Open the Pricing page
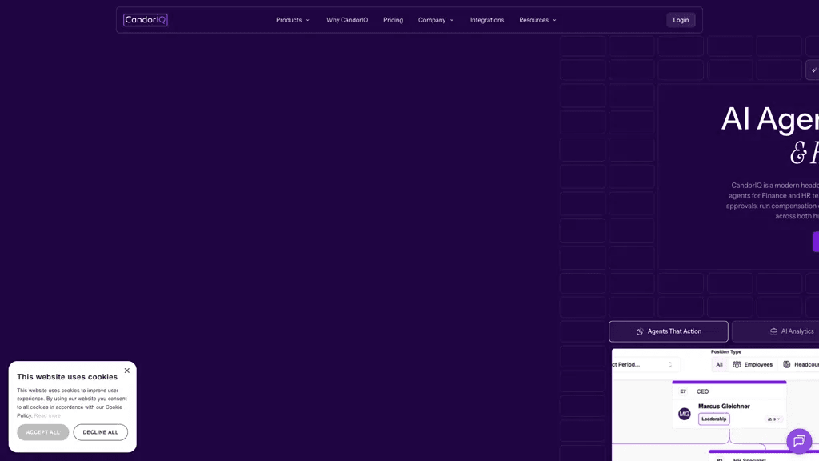Screen dimensions: 819x461 pyautogui.click(x=393, y=20)
